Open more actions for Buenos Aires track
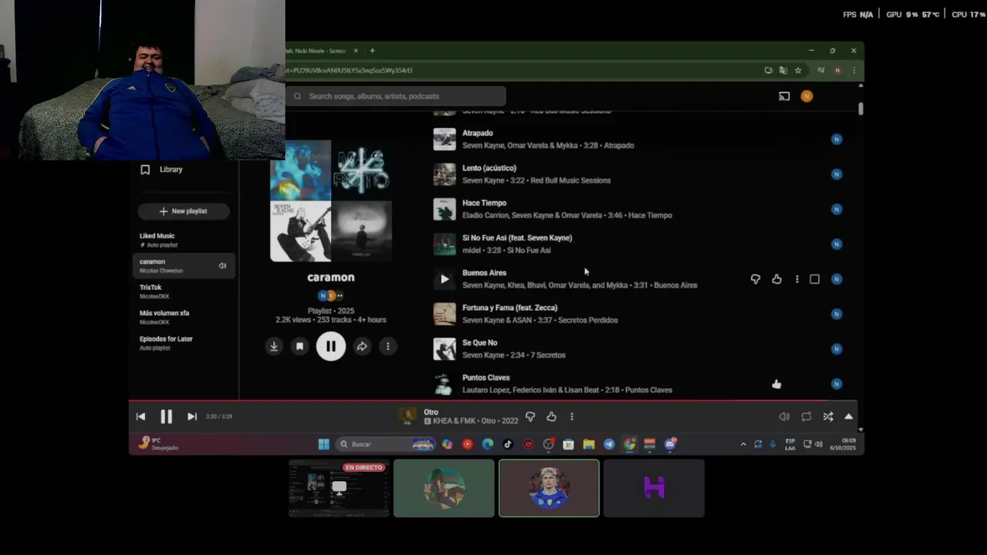Screen dimensions: 987x555 (797, 279)
